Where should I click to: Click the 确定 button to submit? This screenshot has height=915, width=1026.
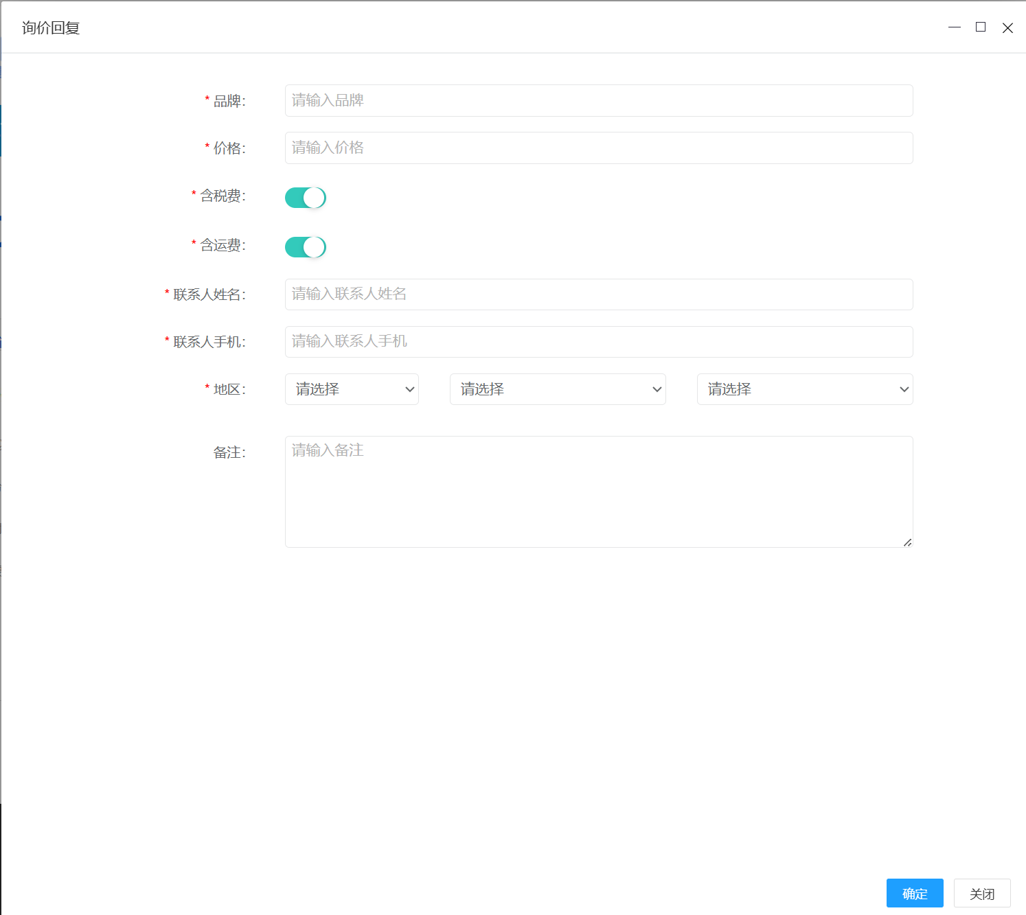click(x=915, y=893)
